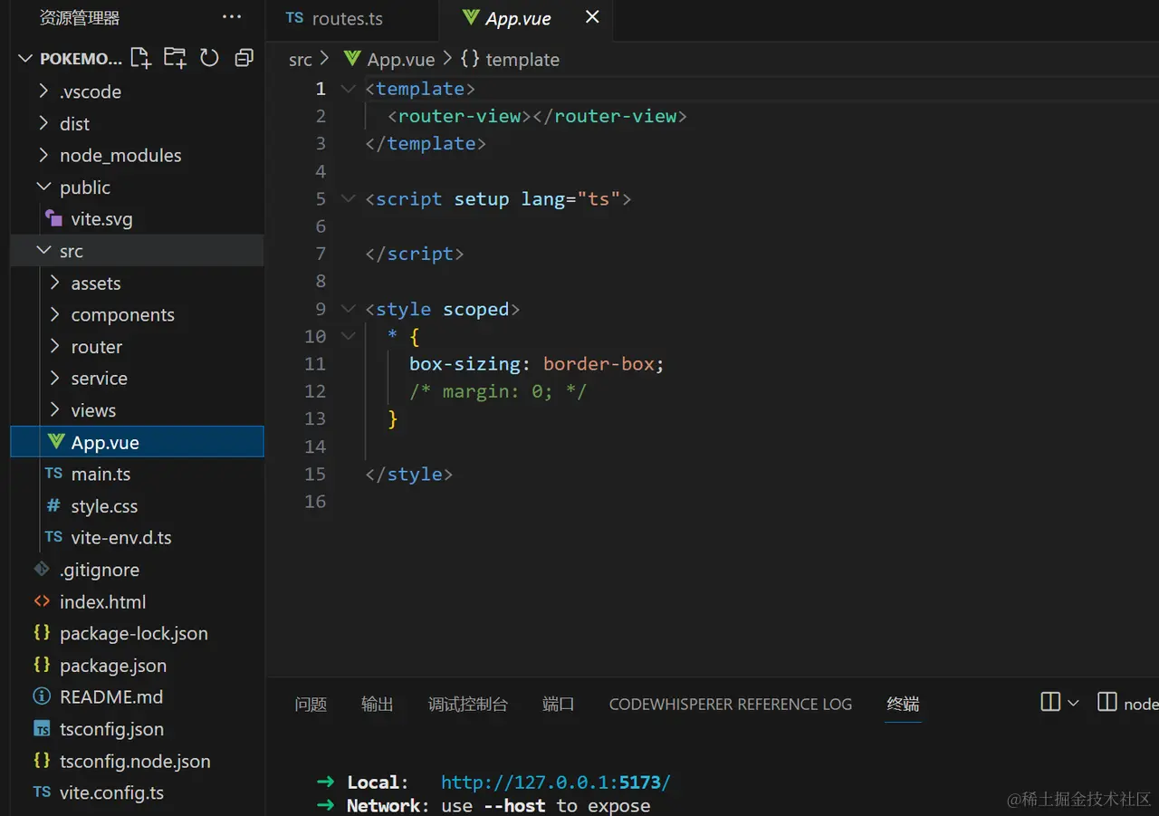Open the 问题 panel tab

(311, 704)
